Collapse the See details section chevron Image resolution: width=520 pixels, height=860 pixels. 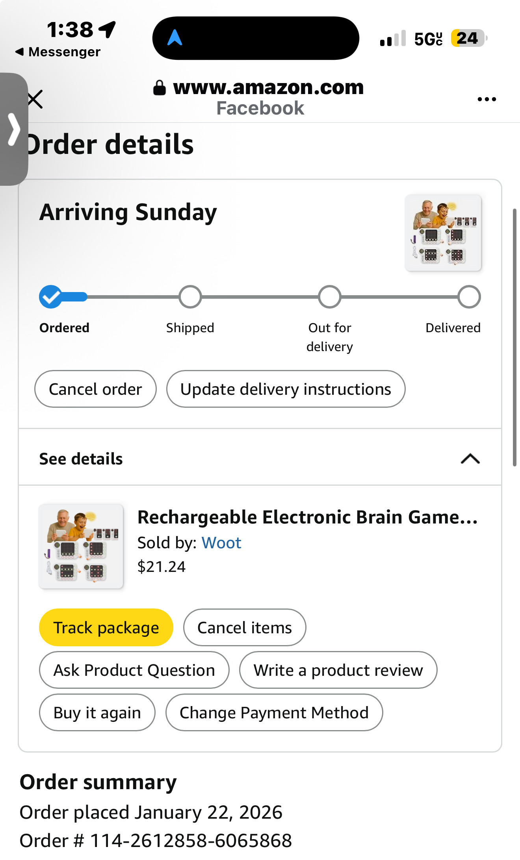pyautogui.click(x=470, y=459)
